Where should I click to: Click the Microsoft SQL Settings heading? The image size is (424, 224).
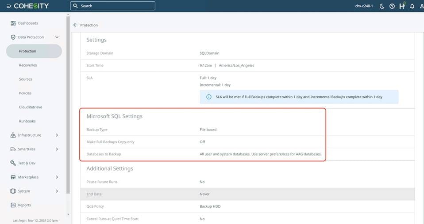tap(114, 116)
